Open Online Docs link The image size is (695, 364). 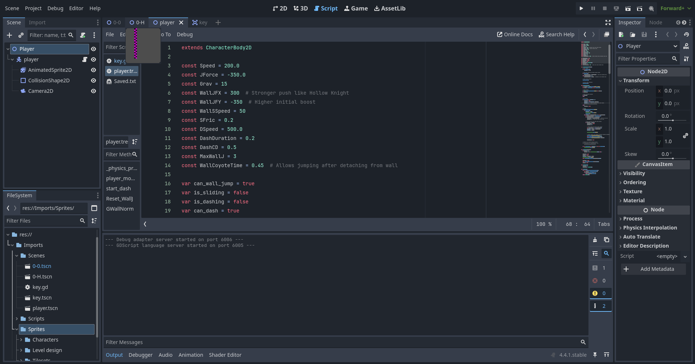click(x=515, y=34)
